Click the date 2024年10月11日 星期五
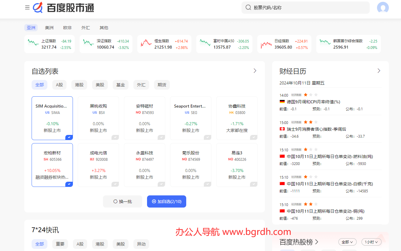The image size is (401, 251). coord(302,83)
